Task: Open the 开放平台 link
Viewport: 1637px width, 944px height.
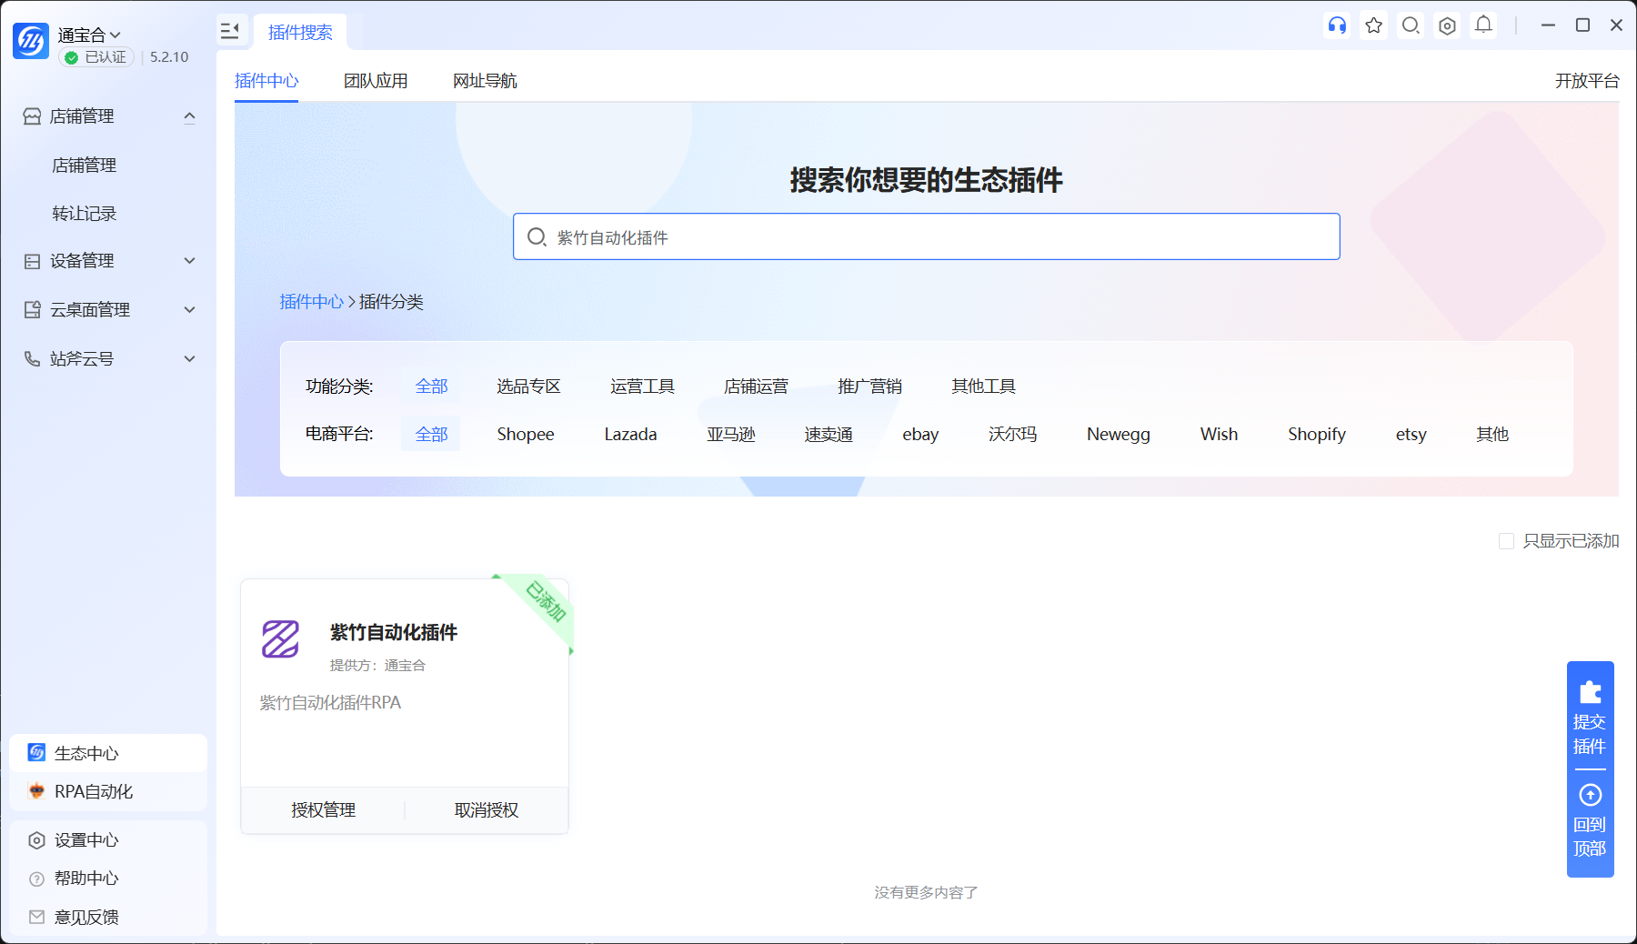Action: 1587,81
